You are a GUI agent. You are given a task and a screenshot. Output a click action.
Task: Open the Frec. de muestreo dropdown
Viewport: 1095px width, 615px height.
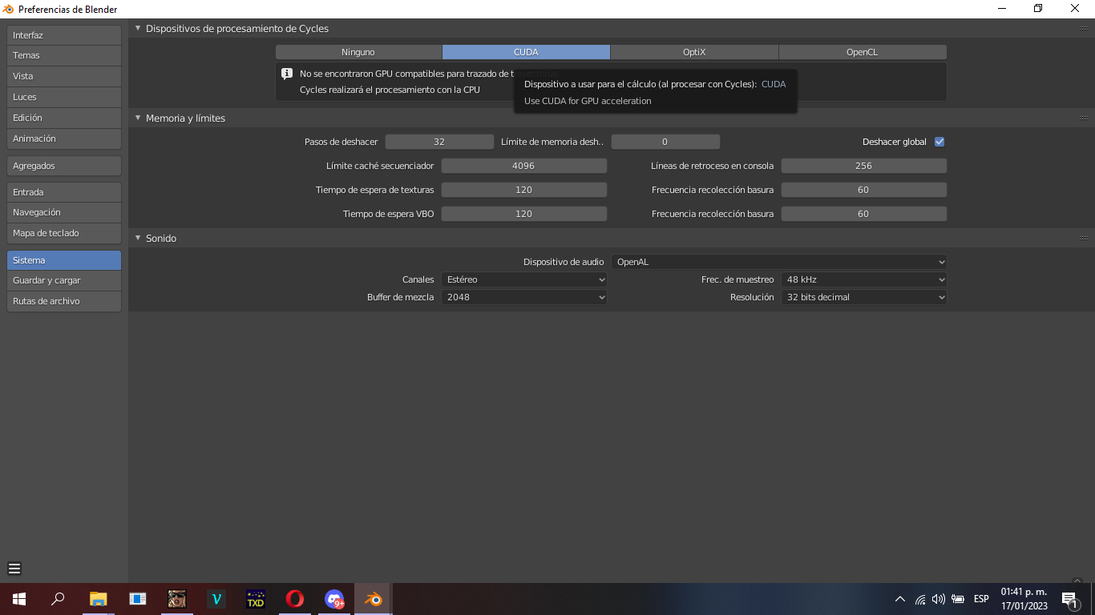click(864, 279)
